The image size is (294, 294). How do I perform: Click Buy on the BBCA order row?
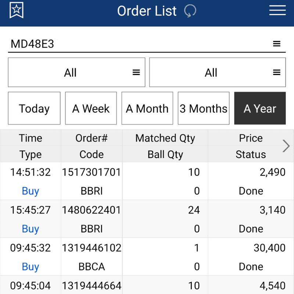point(30,267)
